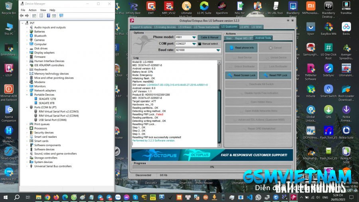Select the XperiFirm desktop icon
This screenshot has width=359, height=202.
222,8
